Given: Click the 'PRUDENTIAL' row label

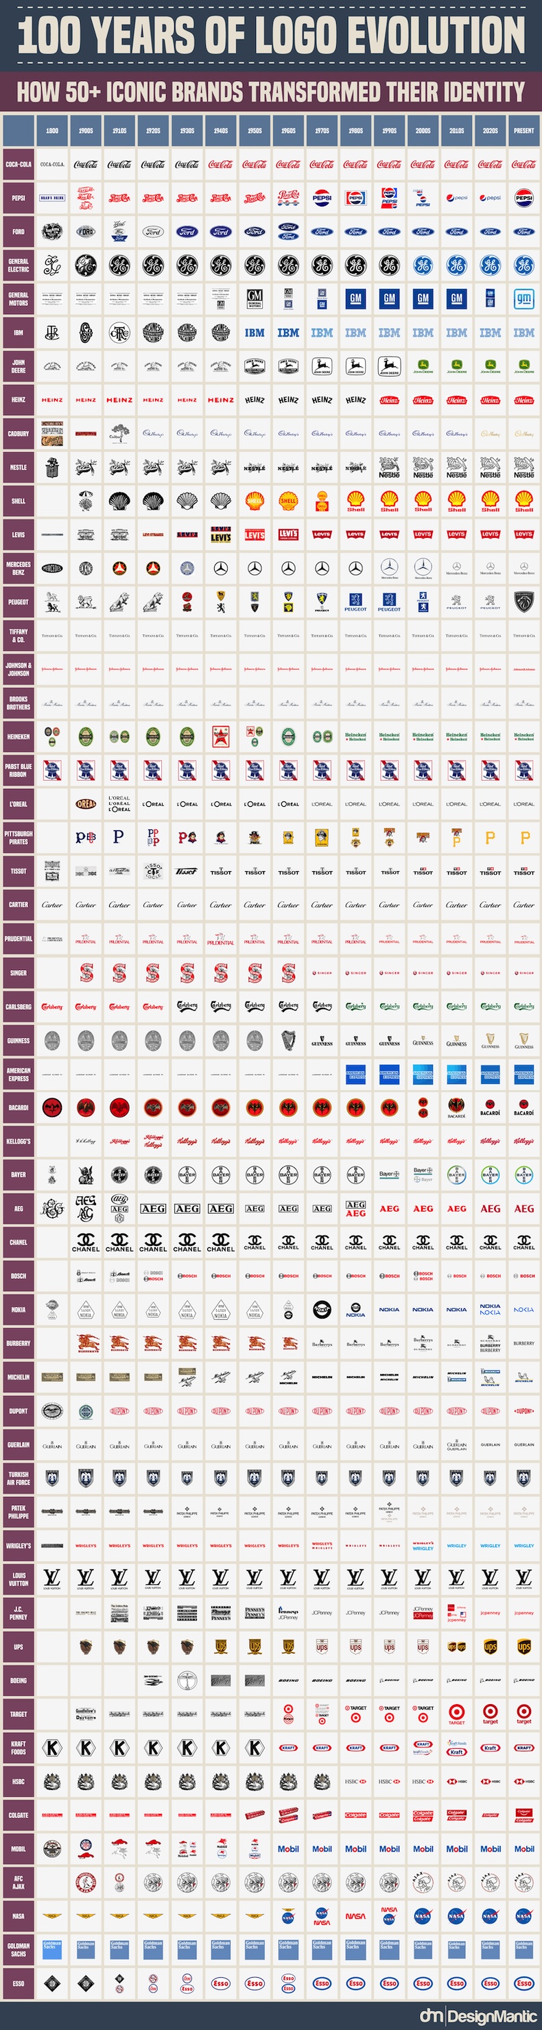Looking at the screenshot, I should coord(18,939).
